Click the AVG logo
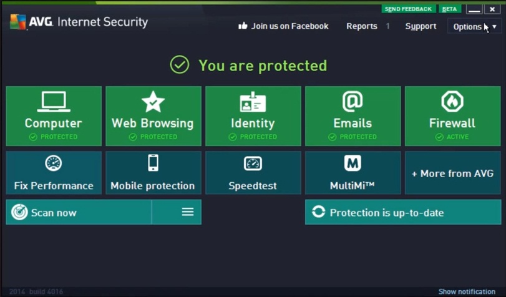 coord(18,22)
